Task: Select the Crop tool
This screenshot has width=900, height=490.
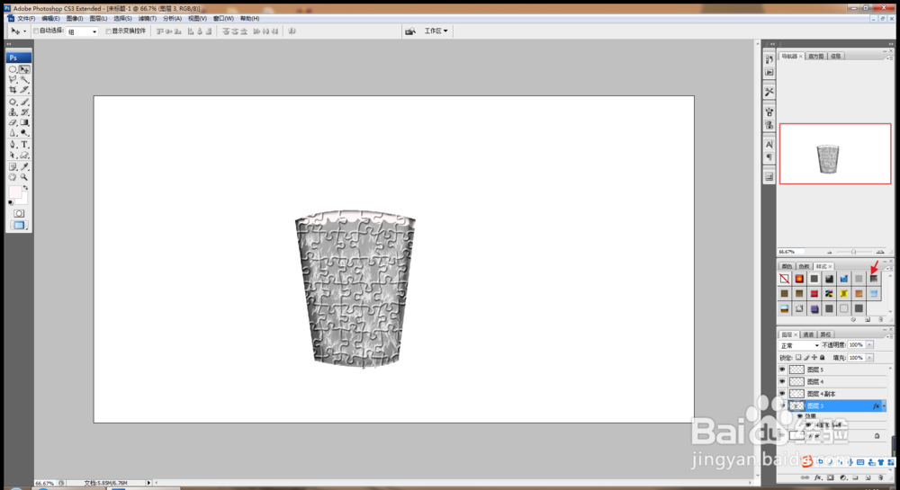Action: pos(13,90)
